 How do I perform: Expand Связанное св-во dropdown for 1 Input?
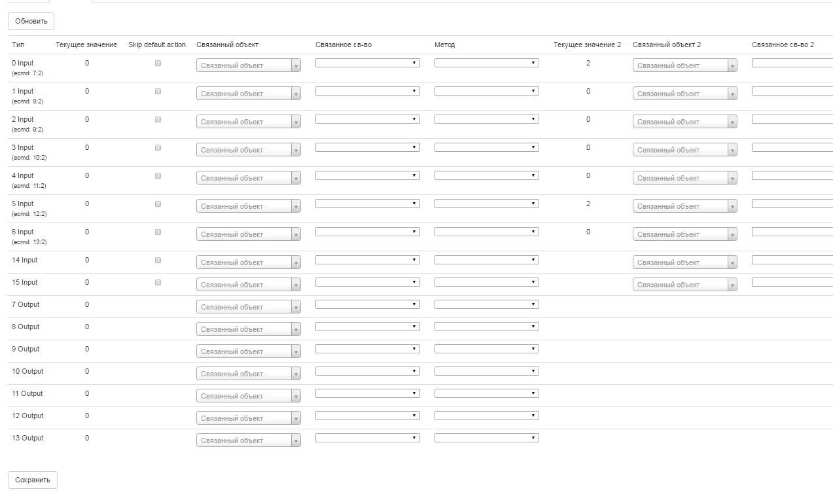pyautogui.click(x=367, y=91)
